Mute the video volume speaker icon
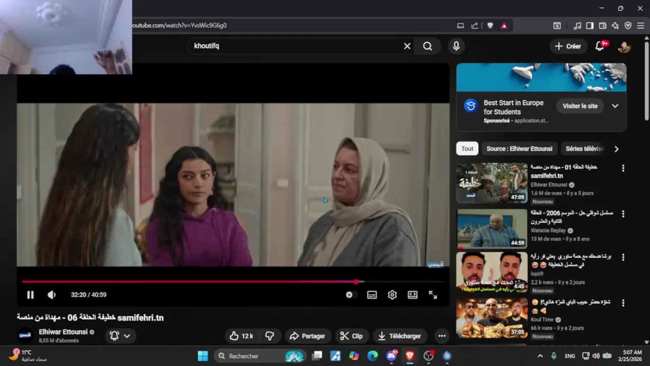 click(x=51, y=295)
